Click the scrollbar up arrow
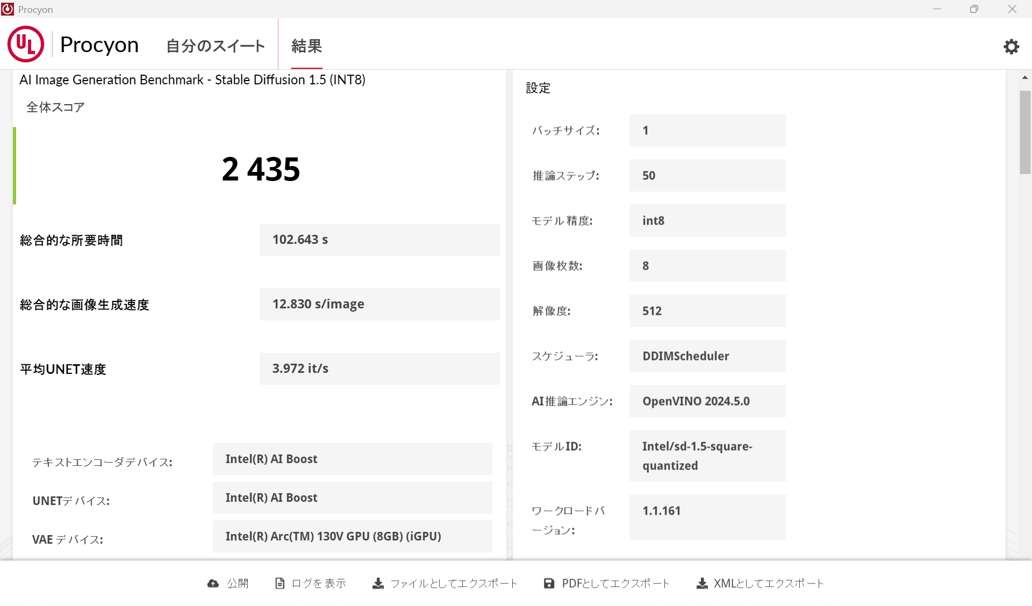The width and height of the screenshot is (1032, 606). pos(1025,78)
